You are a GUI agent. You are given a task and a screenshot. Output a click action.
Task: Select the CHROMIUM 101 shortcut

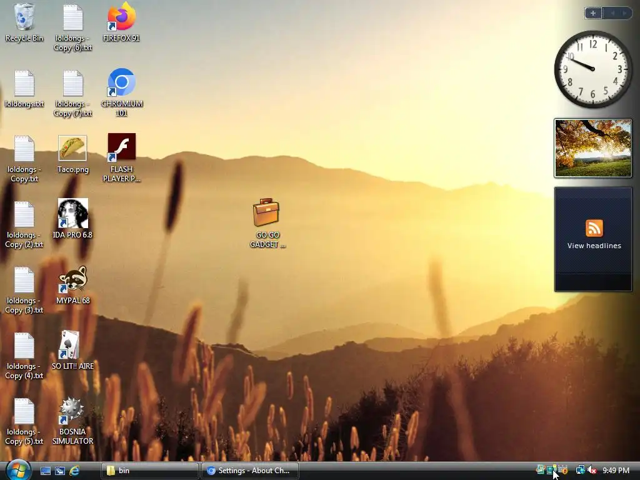122,92
